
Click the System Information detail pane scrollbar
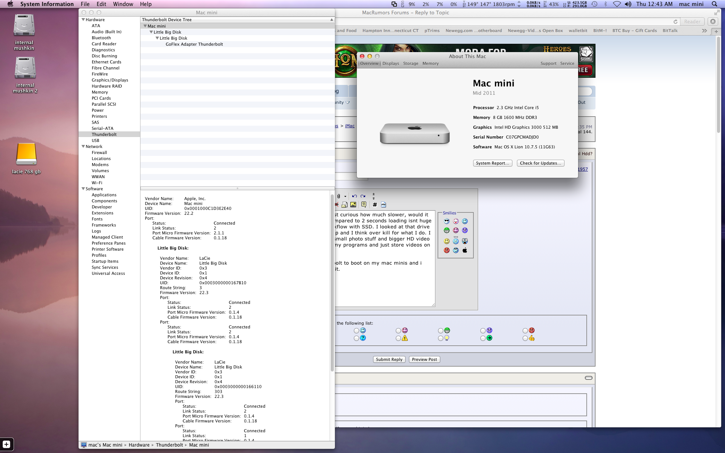[332, 283]
